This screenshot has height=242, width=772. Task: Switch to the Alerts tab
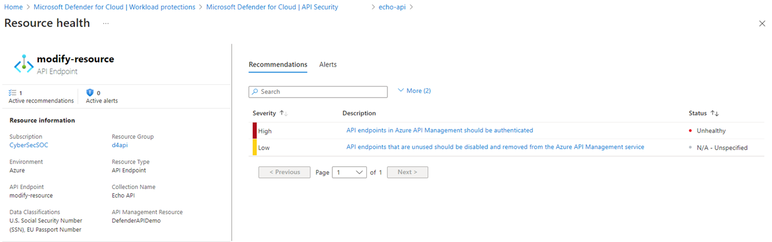coord(328,64)
